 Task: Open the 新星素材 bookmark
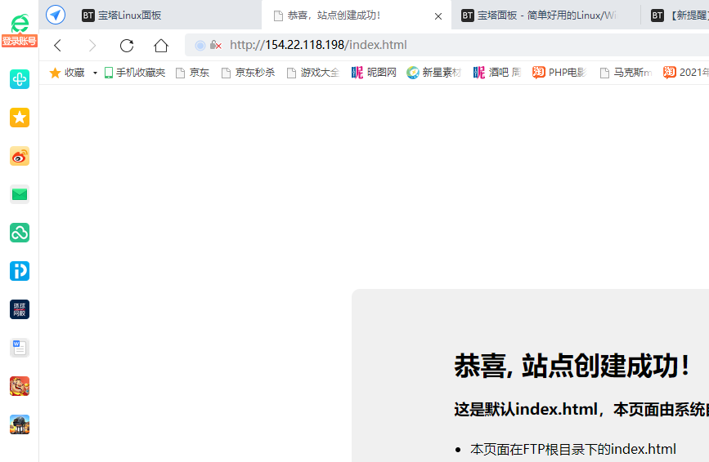click(433, 73)
